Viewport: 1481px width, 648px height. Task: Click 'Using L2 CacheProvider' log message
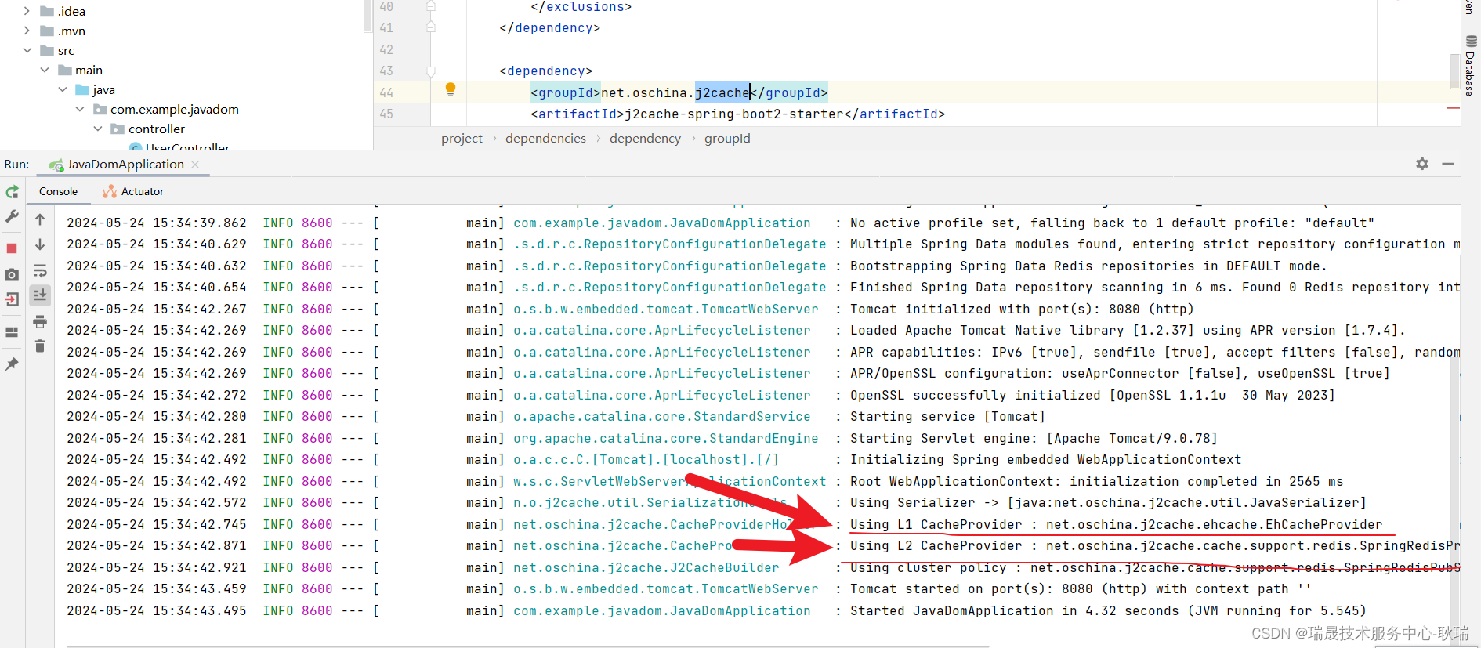point(1155,545)
